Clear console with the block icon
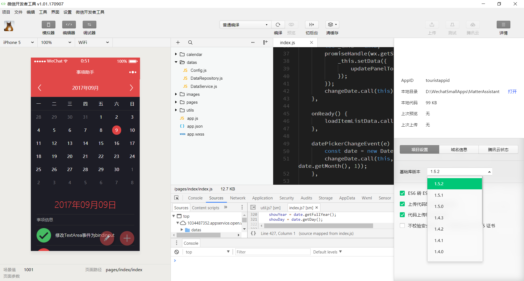 (x=177, y=252)
